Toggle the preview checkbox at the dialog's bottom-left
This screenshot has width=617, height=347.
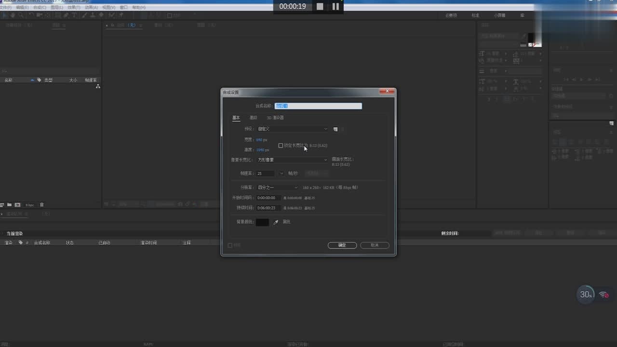(x=230, y=245)
